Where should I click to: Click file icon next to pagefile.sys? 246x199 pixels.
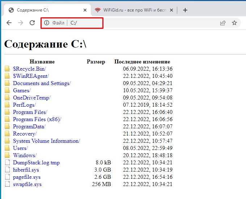coord(7,177)
